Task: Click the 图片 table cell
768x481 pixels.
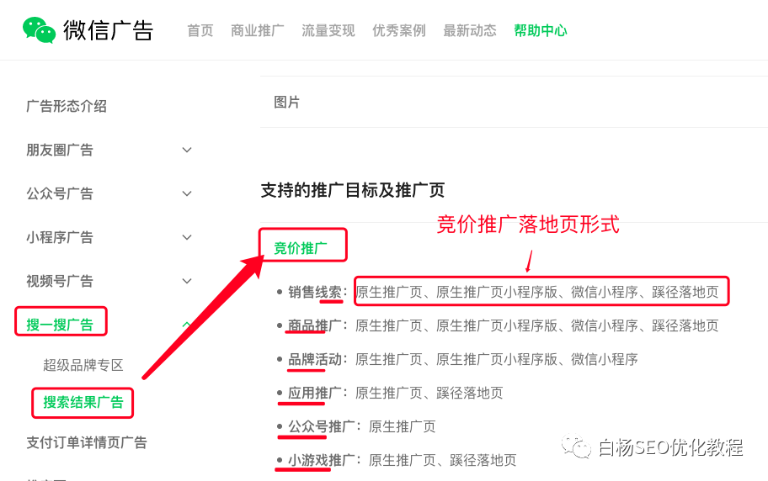Action: (x=286, y=103)
